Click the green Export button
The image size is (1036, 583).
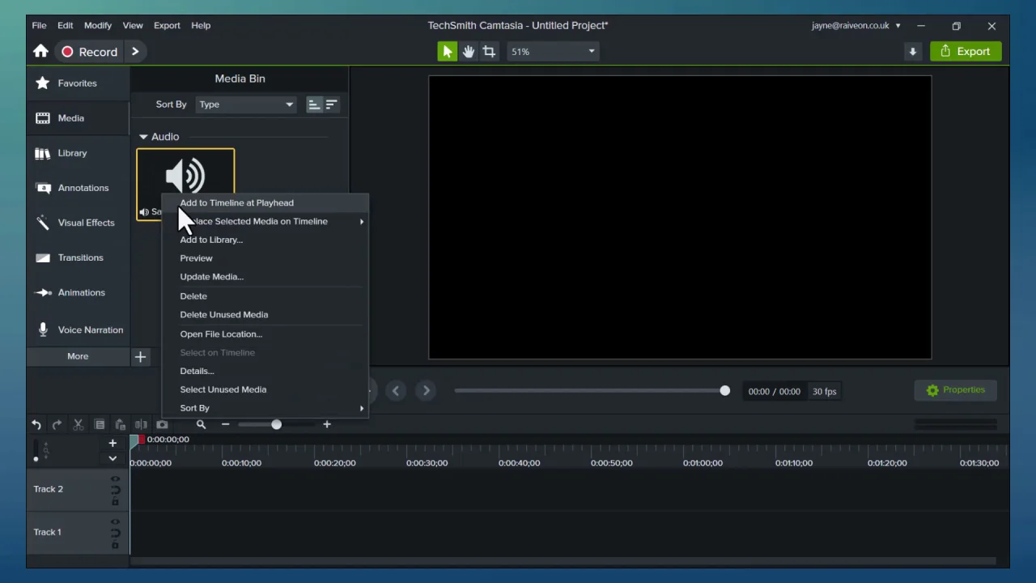(966, 51)
